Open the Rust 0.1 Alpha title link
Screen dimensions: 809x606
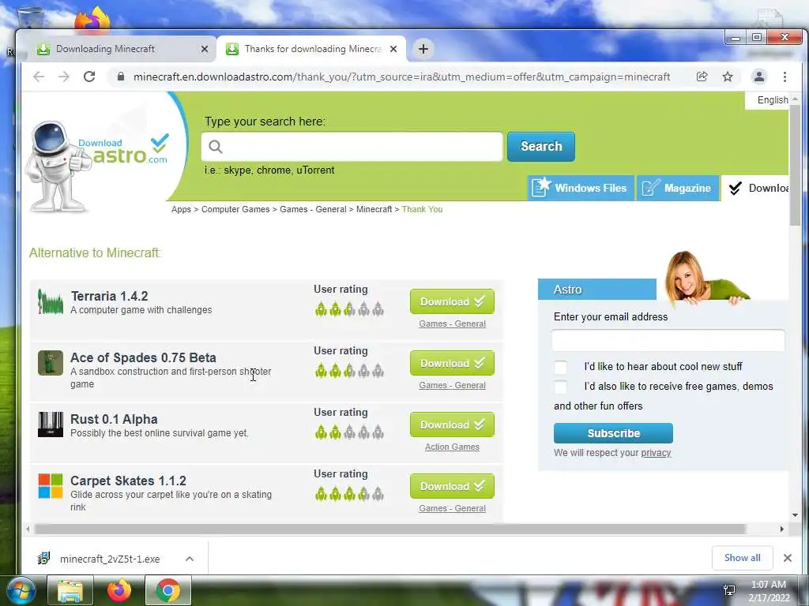tap(114, 420)
